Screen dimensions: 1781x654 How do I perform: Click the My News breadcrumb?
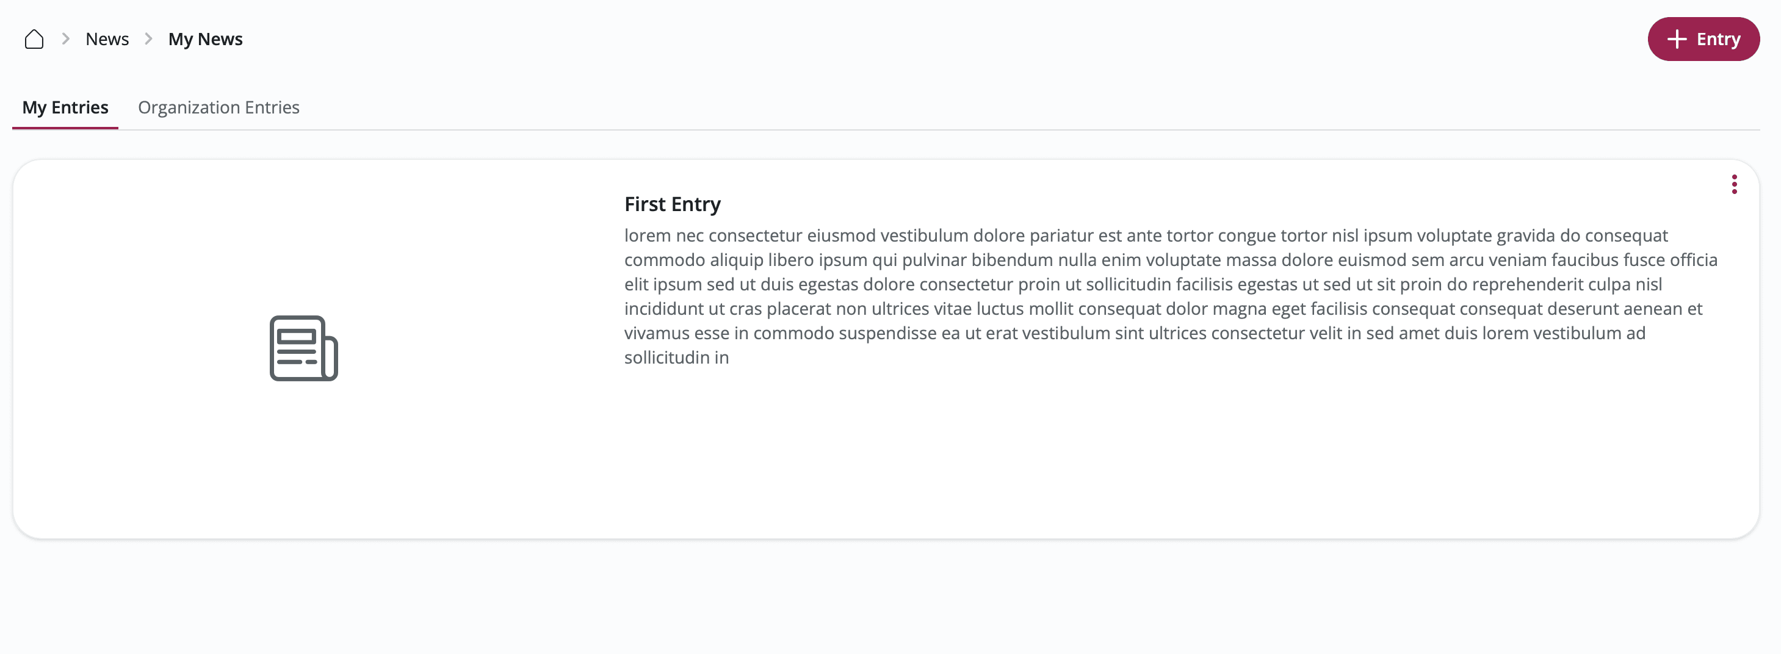[205, 40]
